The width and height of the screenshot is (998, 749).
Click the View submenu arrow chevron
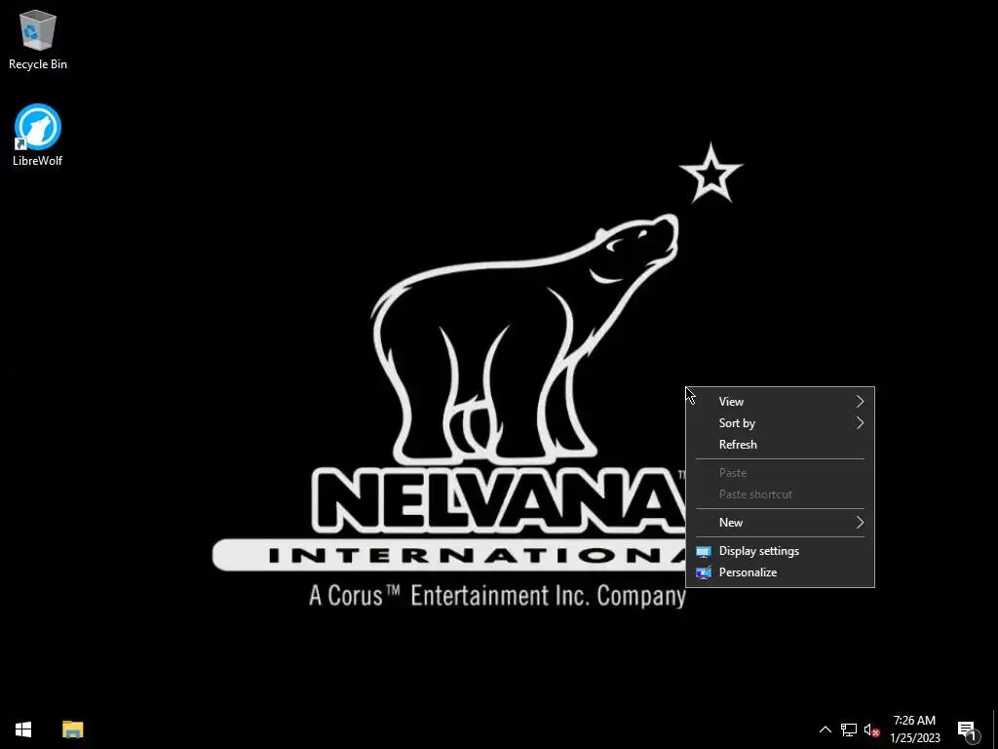(x=860, y=401)
